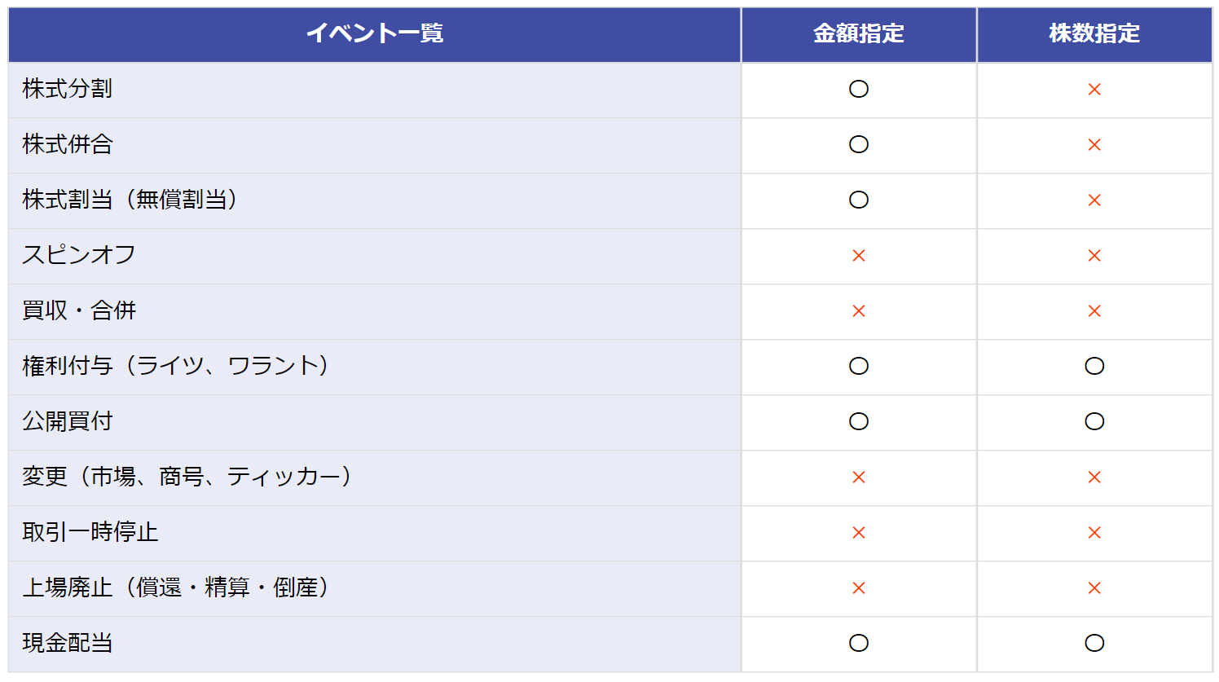The width and height of the screenshot is (1219, 682).
Task: Click the red cross for 株式分割 under 株数指定
Action: [x=1094, y=90]
